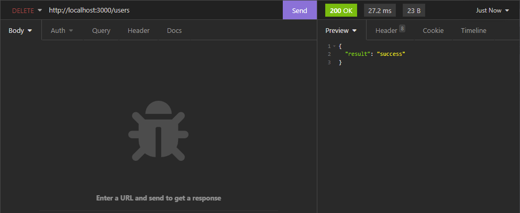Show the Timeline tab
The image size is (520, 213).
click(x=473, y=31)
